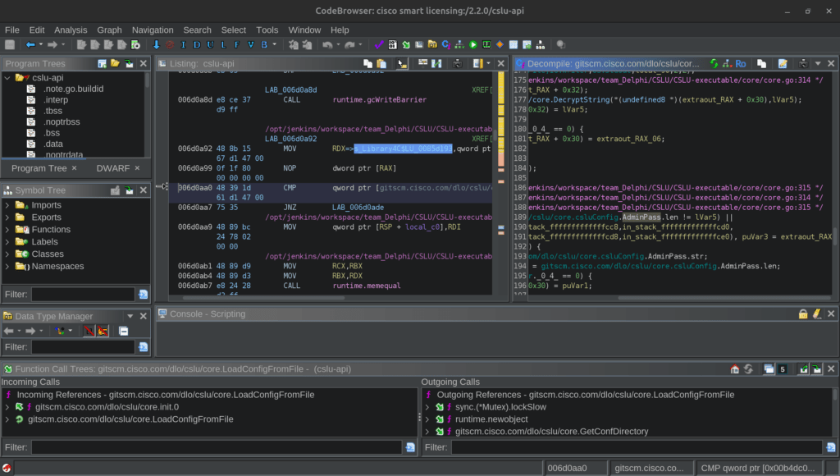Open the Analysis menu

(x=71, y=30)
